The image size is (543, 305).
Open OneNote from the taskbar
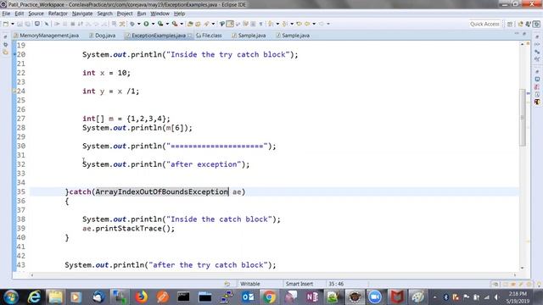[x=311, y=297]
